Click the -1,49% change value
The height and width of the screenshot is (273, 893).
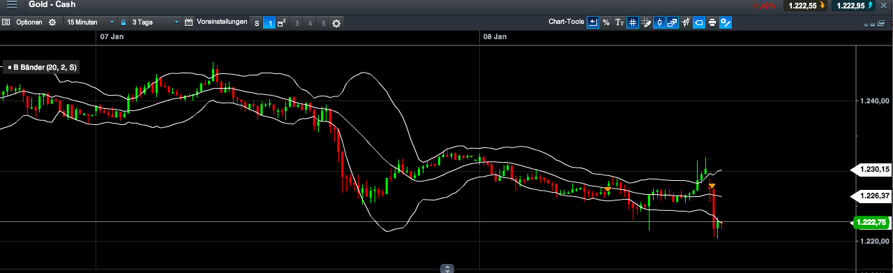click(x=764, y=6)
